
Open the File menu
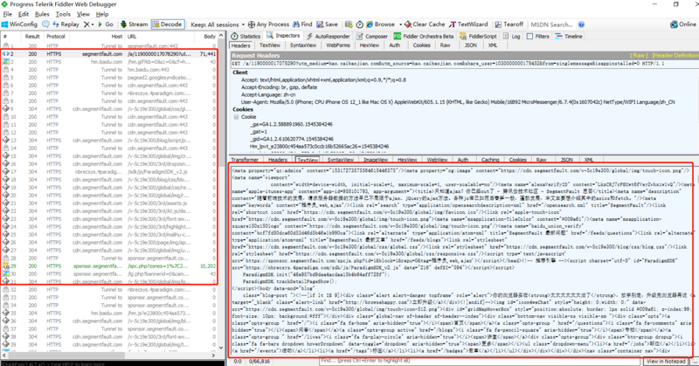pos(8,14)
